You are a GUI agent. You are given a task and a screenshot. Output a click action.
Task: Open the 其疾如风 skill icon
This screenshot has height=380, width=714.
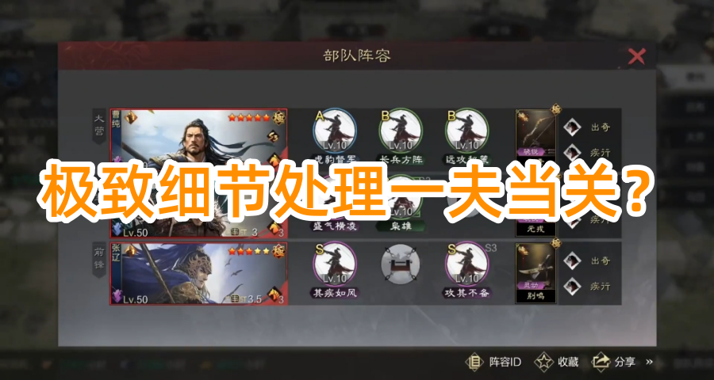pos(335,264)
